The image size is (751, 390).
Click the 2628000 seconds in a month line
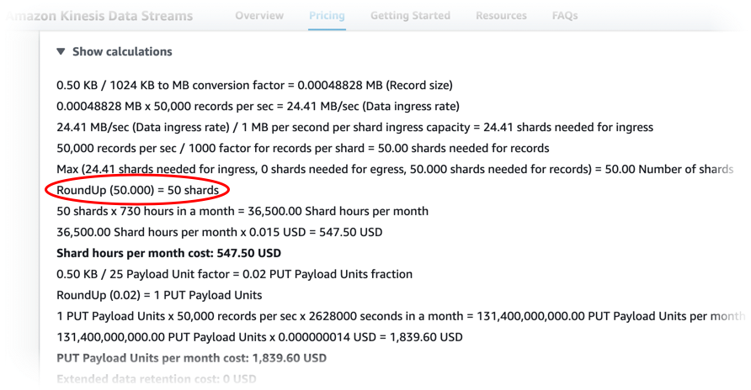[x=401, y=316]
